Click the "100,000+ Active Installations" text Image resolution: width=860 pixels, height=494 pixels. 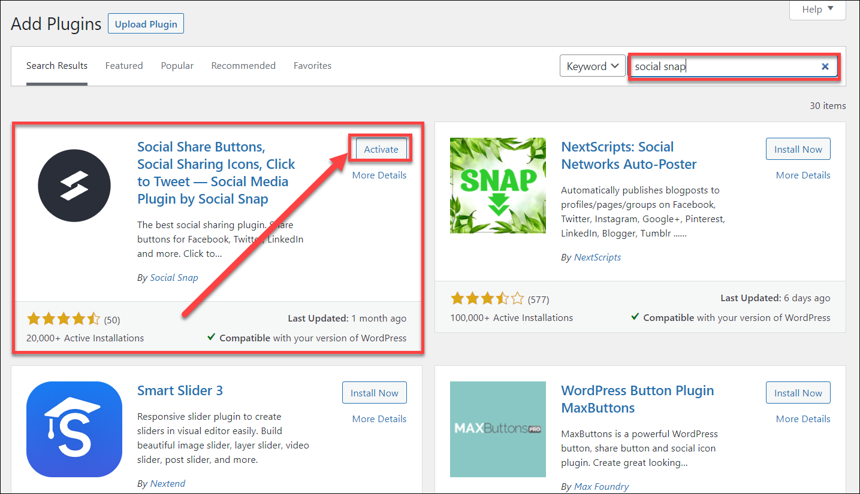(x=512, y=318)
